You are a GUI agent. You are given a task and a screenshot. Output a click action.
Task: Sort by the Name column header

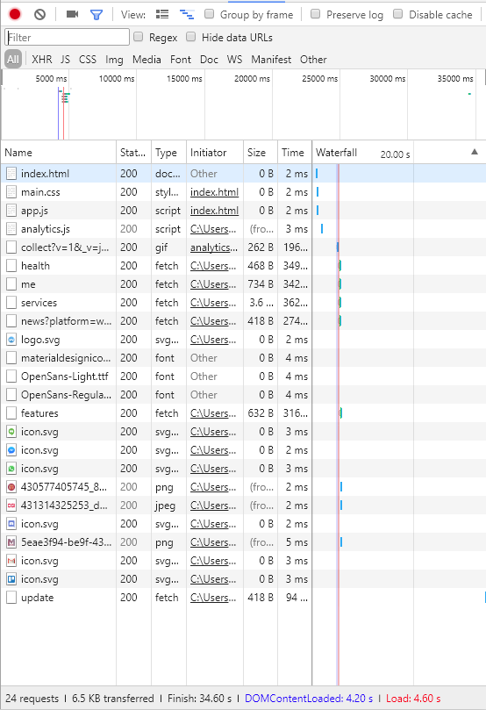pos(59,153)
